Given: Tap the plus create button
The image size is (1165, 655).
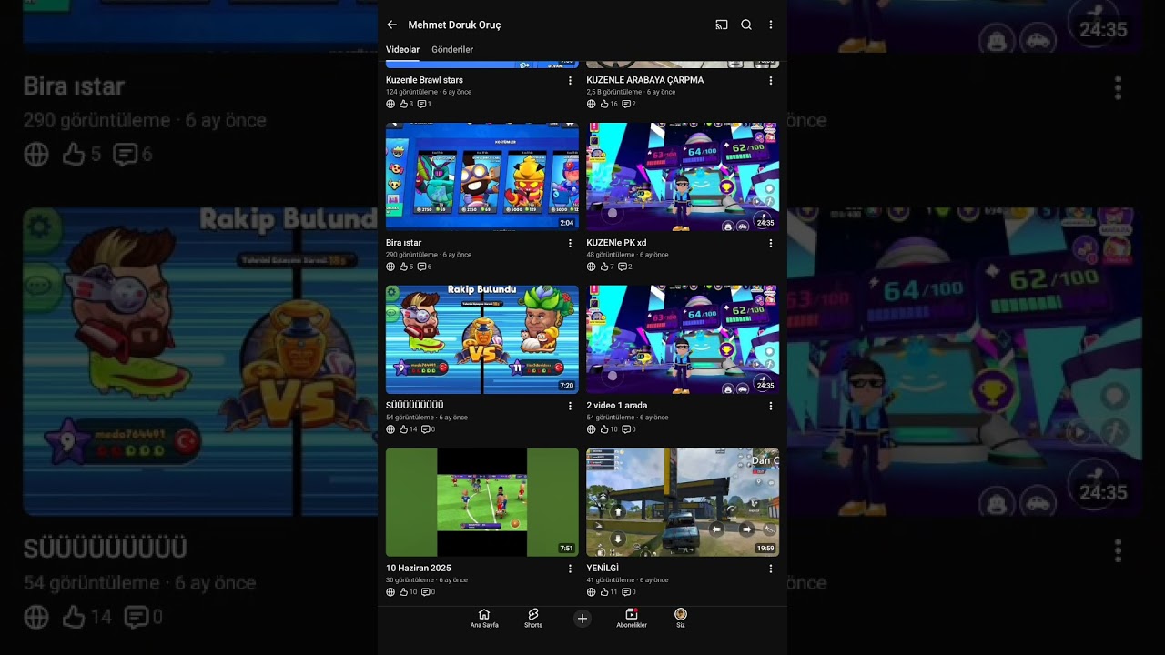Looking at the screenshot, I should coord(582,619).
